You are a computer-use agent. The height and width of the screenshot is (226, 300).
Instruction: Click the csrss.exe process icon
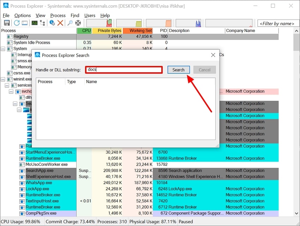10,73
